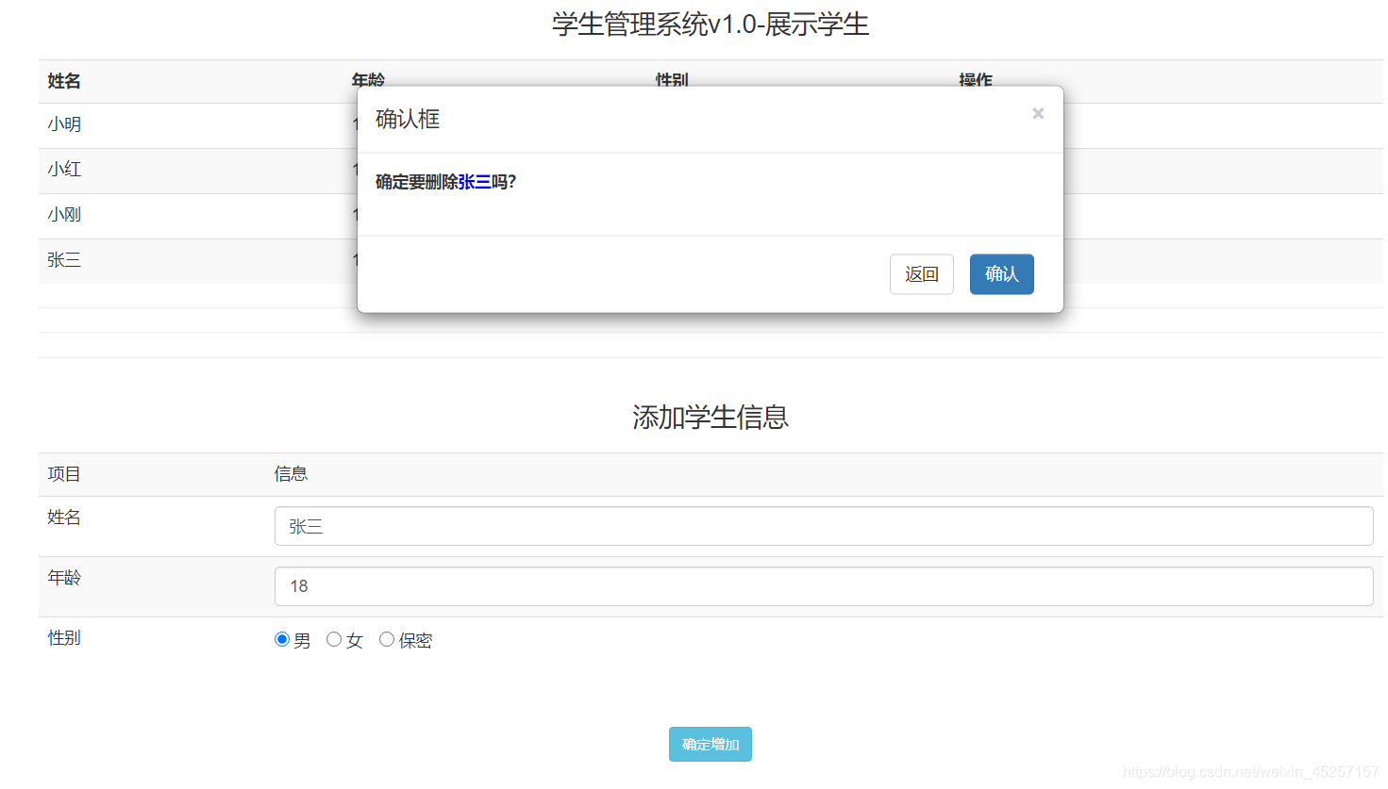This screenshot has width=1388, height=789.
Task: Click the 姓名 label in add form
Action: tap(64, 518)
